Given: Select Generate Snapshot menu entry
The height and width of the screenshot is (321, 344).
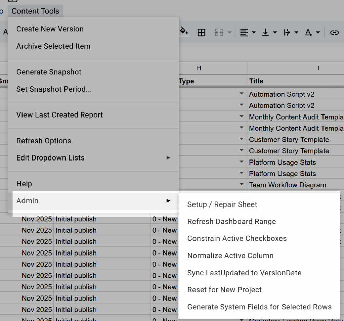Looking at the screenshot, I should [x=49, y=72].
